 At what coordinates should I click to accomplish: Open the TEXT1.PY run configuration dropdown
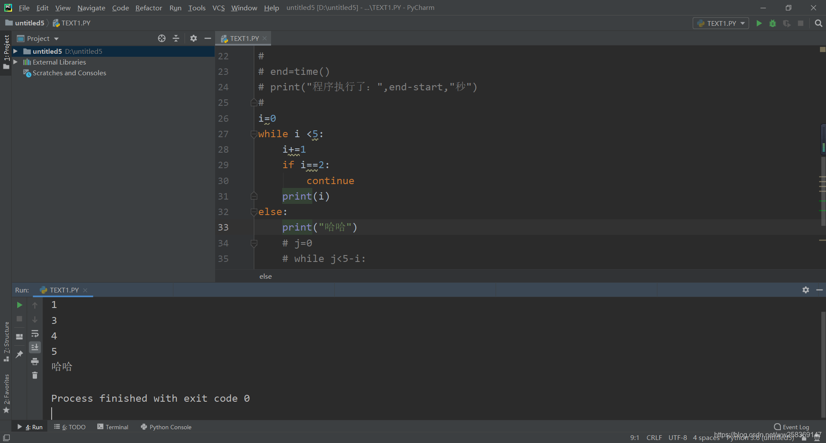721,23
